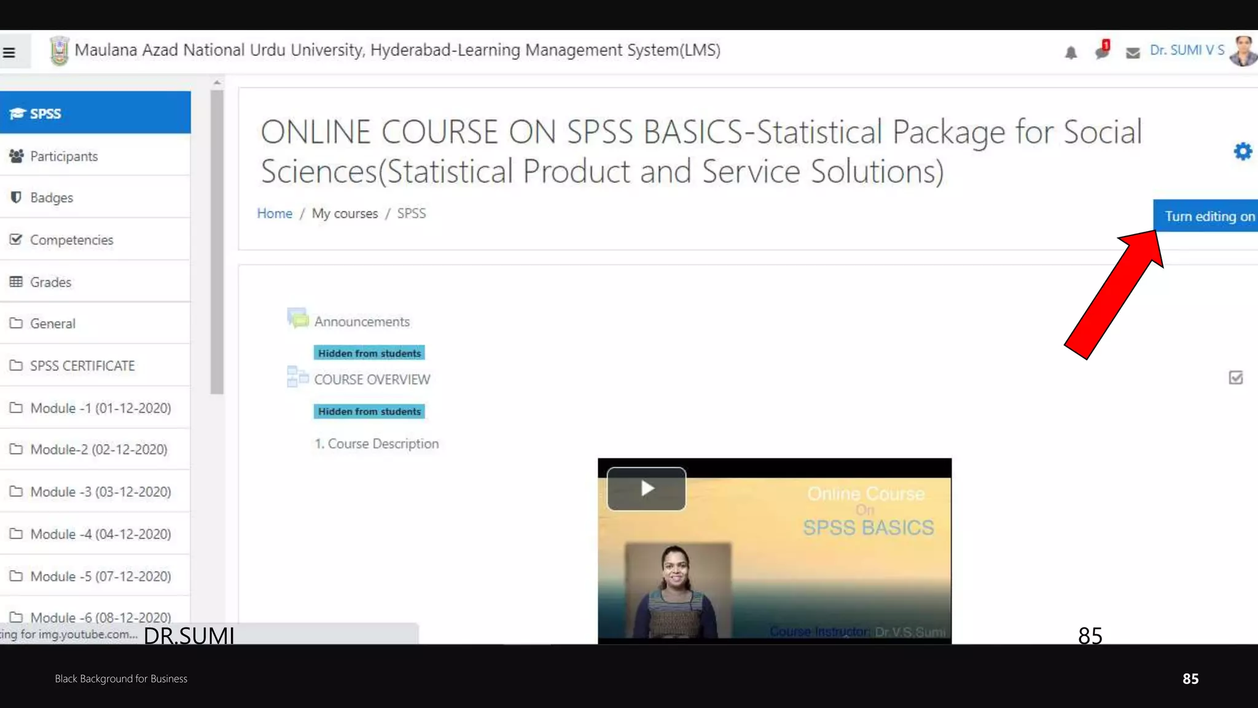This screenshot has width=1258, height=708.
Task: Open Participants in the sidebar
Action: (x=64, y=156)
